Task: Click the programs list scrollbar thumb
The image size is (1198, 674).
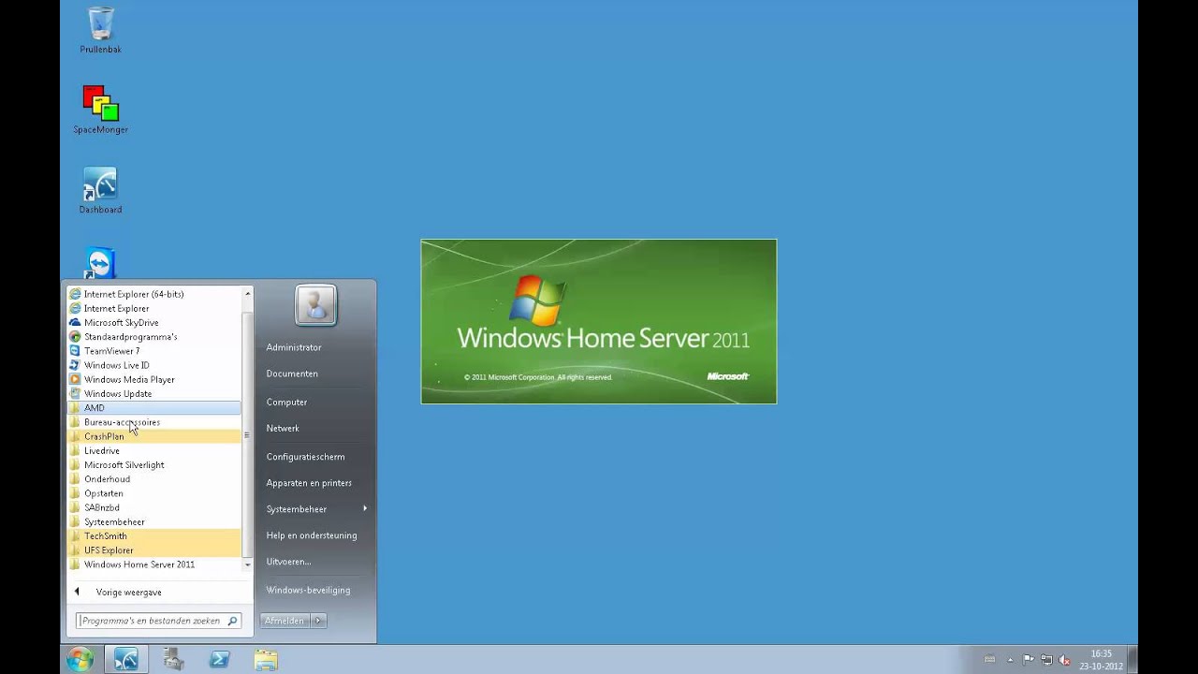Action: pyautogui.click(x=248, y=434)
